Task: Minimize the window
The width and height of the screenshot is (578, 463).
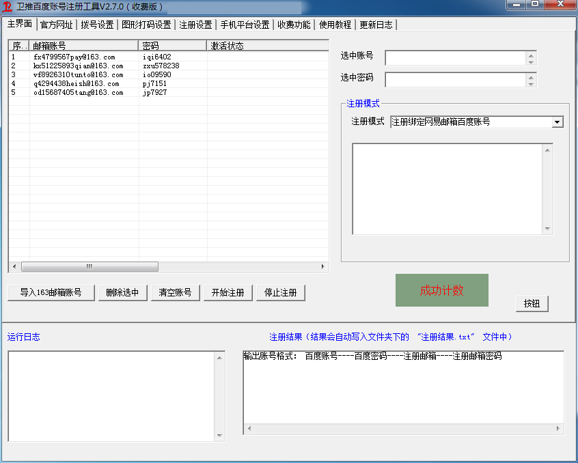Action: 517,4
